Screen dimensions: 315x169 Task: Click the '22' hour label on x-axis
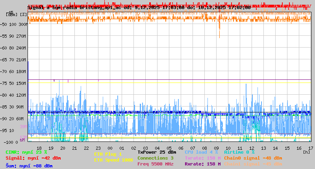tap(86, 148)
